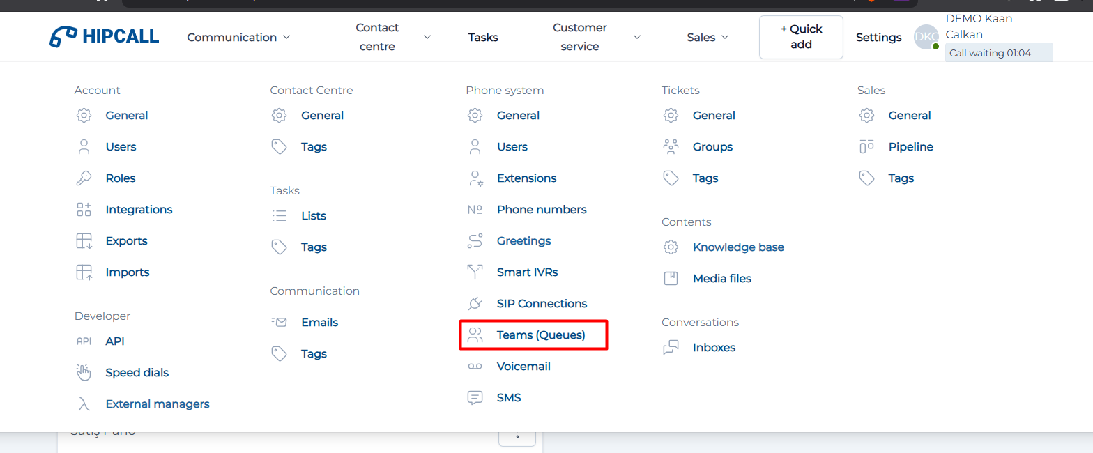
Task: Open the Media files icon under Contents
Action: tap(671, 279)
